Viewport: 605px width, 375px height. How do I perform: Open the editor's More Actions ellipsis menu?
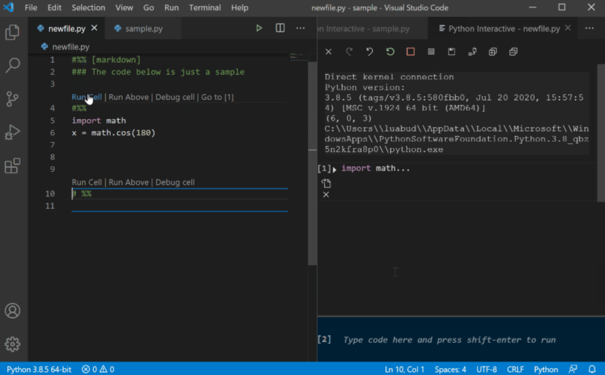click(x=301, y=28)
